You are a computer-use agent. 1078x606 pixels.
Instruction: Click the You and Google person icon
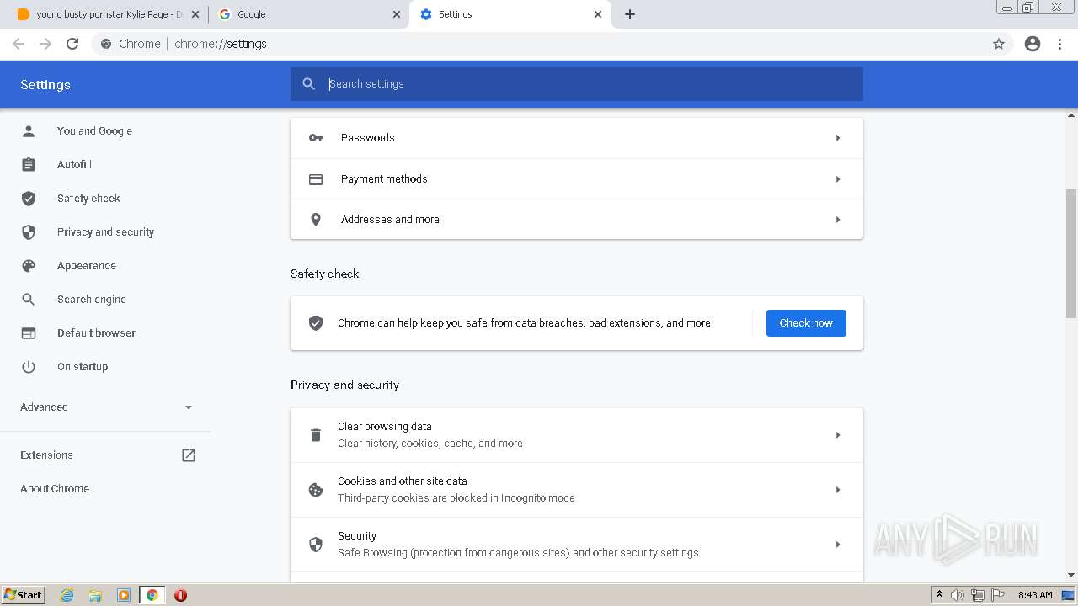[29, 131]
